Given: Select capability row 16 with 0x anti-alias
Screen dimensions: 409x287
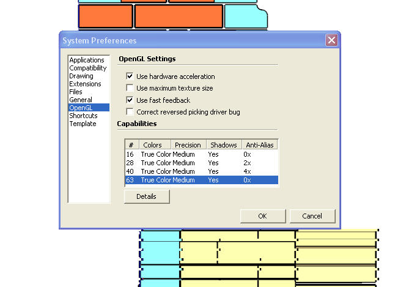Looking at the screenshot, I should (201, 154).
